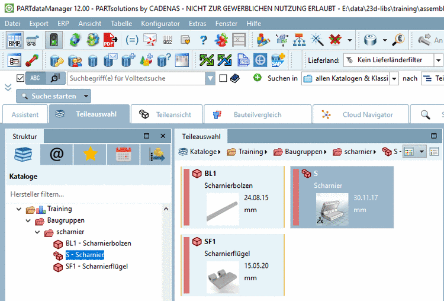Screen dimensions: 444x301
Task: Select the BL1 Scharnierbolzen part card
Action: click(233, 197)
